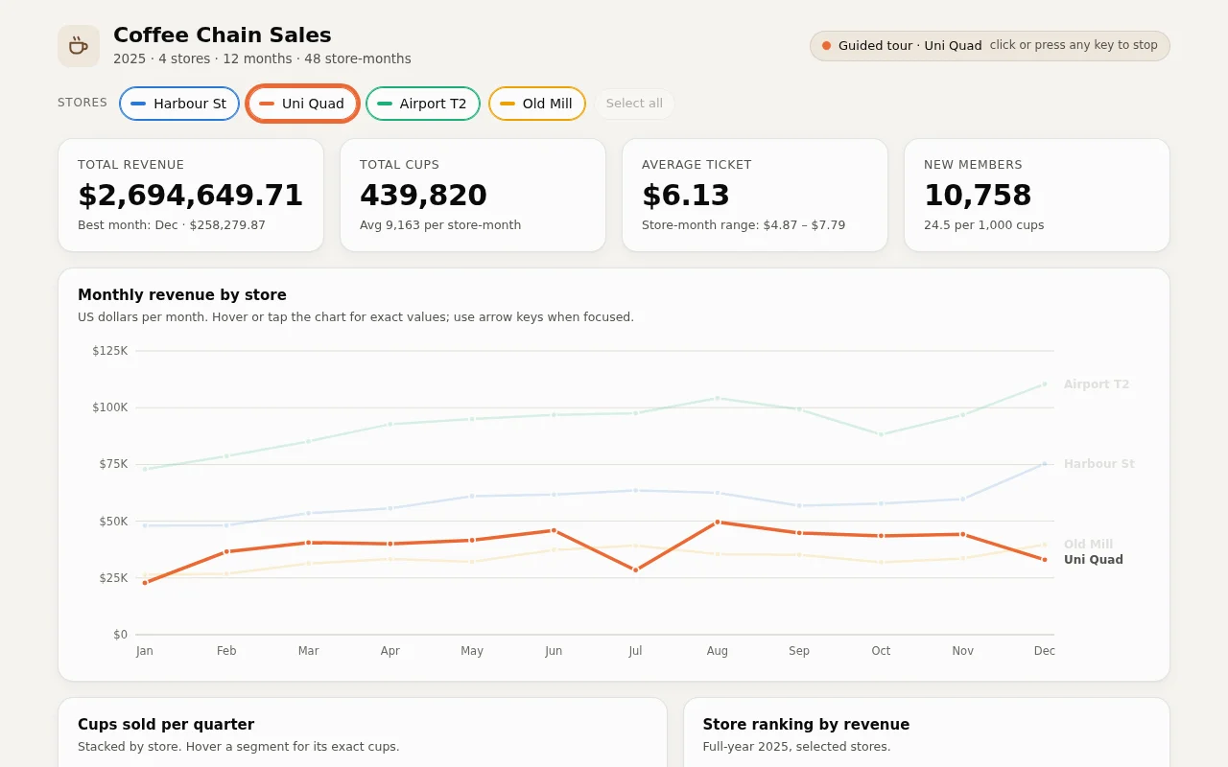Click the $50K y-axis label
This screenshot has width=1228, height=767.
(x=113, y=522)
